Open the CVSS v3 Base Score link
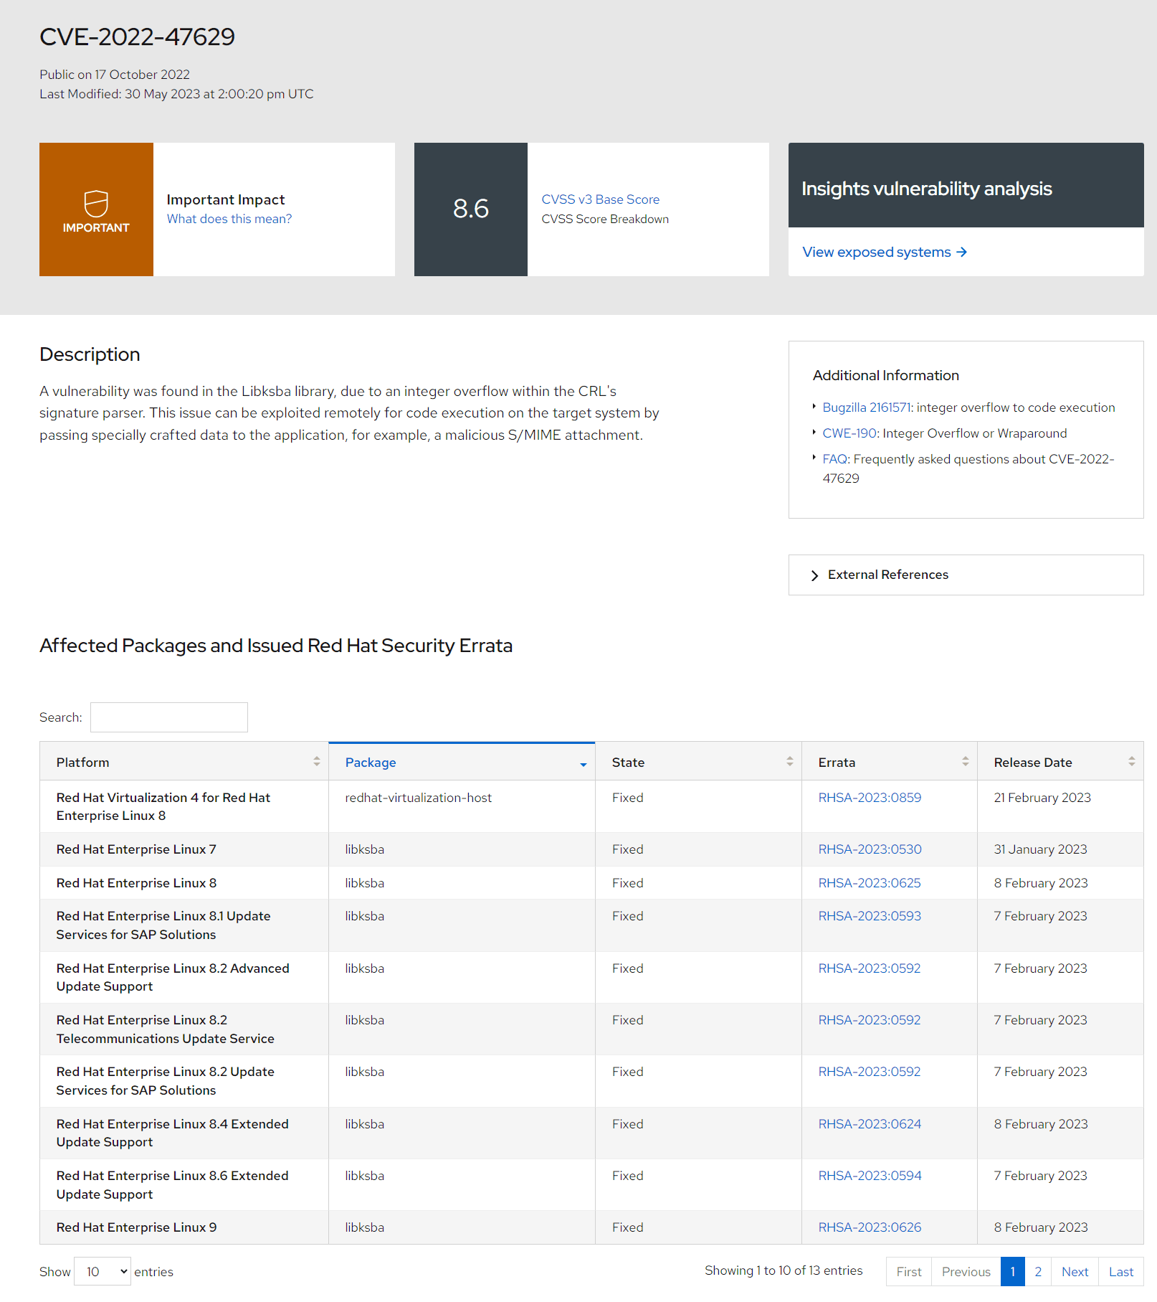The width and height of the screenshot is (1157, 1302). [x=600, y=199]
